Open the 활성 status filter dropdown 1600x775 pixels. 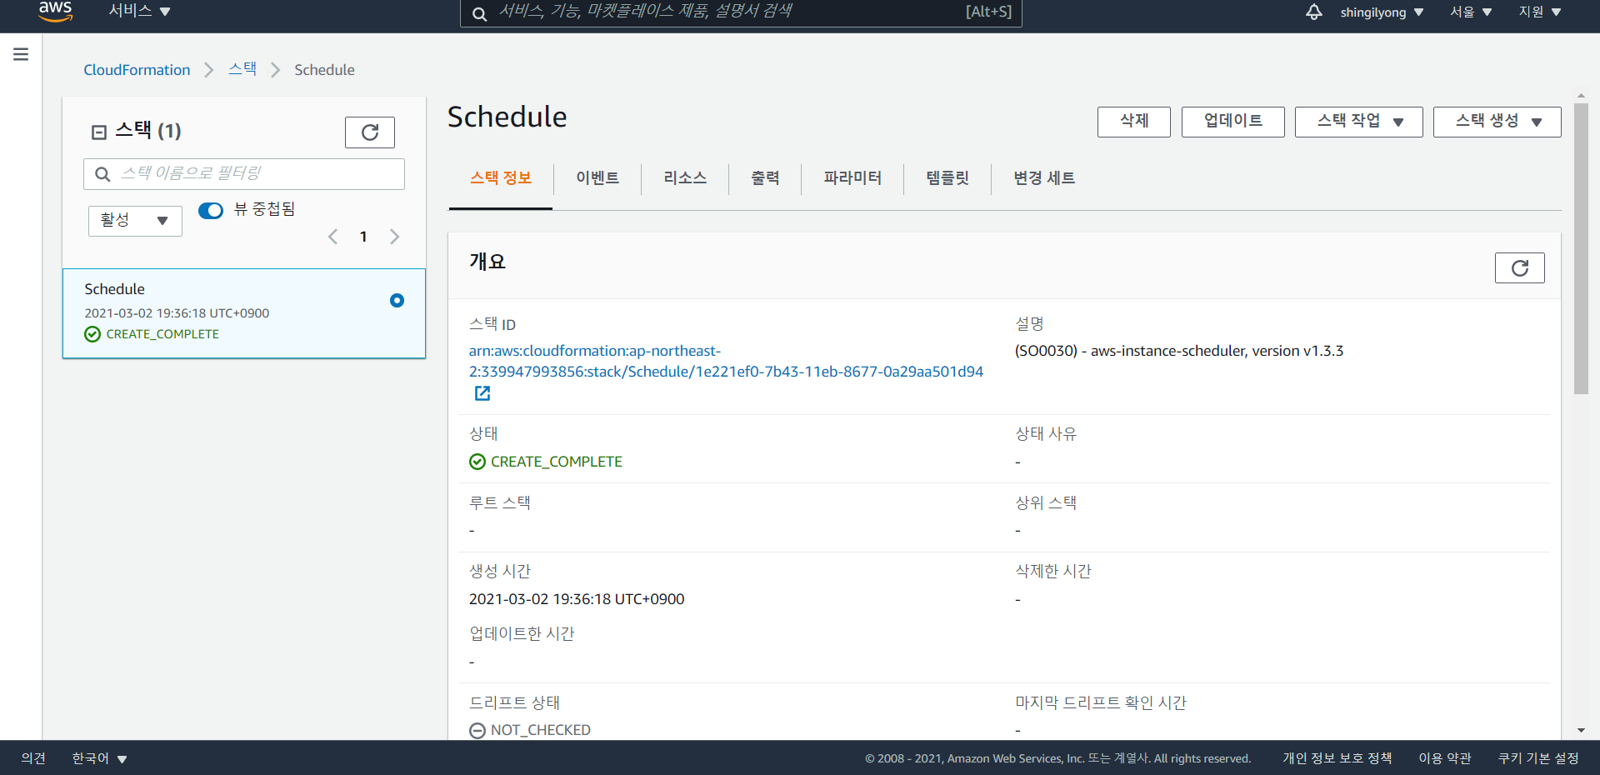pos(135,221)
